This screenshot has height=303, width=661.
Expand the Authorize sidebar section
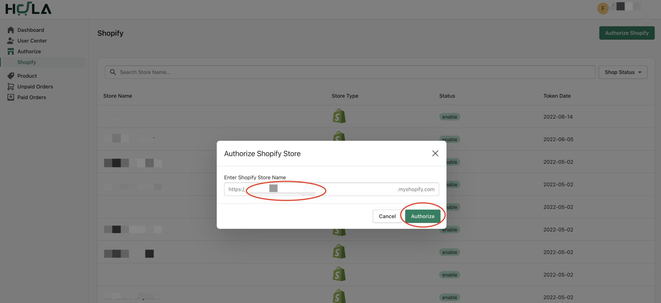(x=29, y=52)
